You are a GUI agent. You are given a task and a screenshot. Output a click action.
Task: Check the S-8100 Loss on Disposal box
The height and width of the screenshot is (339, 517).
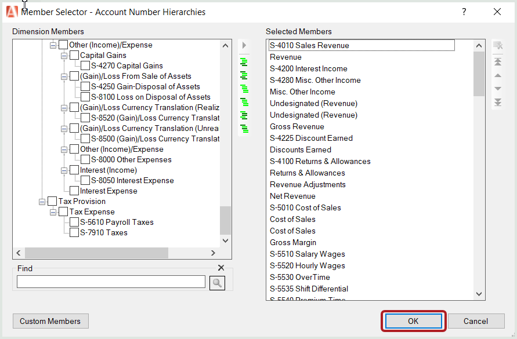[x=85, y=97]
